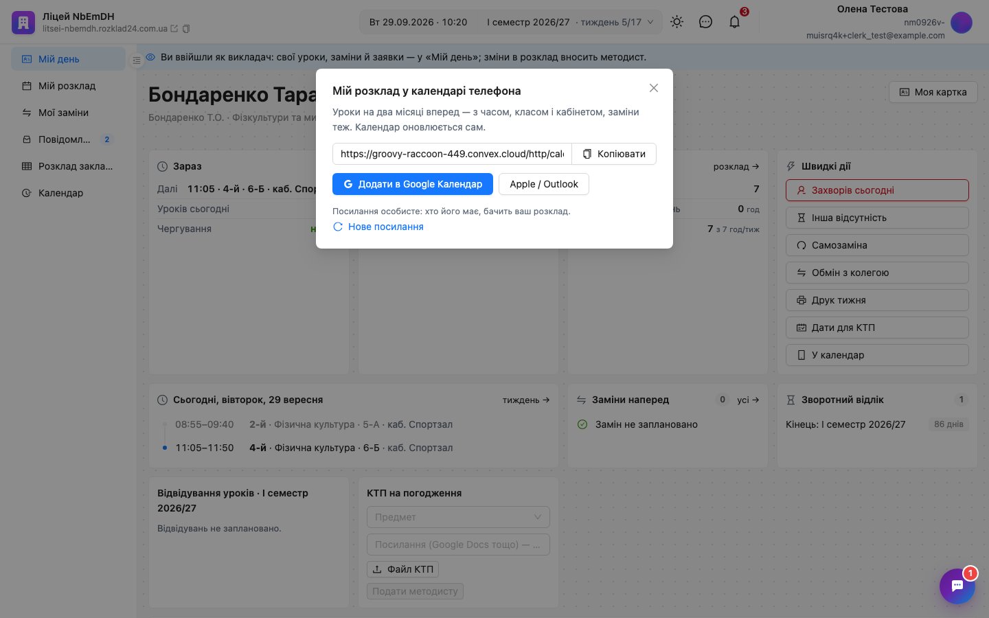Click У календар quick action

pyautogui.click(x=877, y=355)
